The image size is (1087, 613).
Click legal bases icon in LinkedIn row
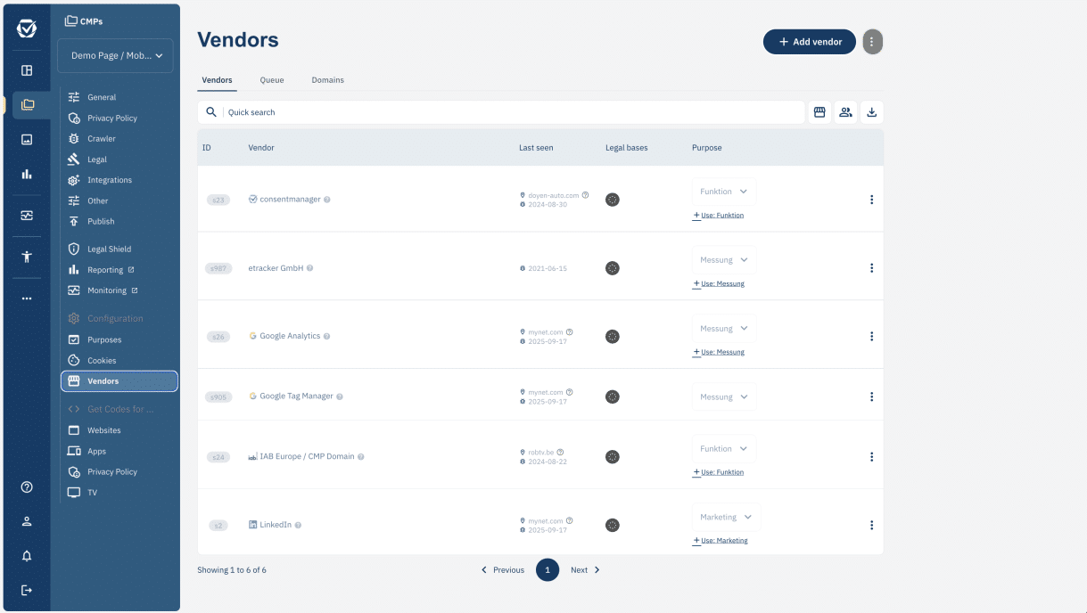pos(612,526)
